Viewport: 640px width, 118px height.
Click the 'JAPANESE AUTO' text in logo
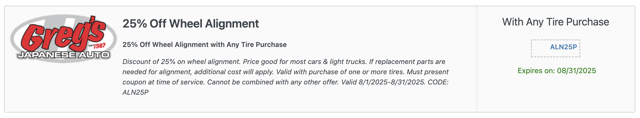63,55
